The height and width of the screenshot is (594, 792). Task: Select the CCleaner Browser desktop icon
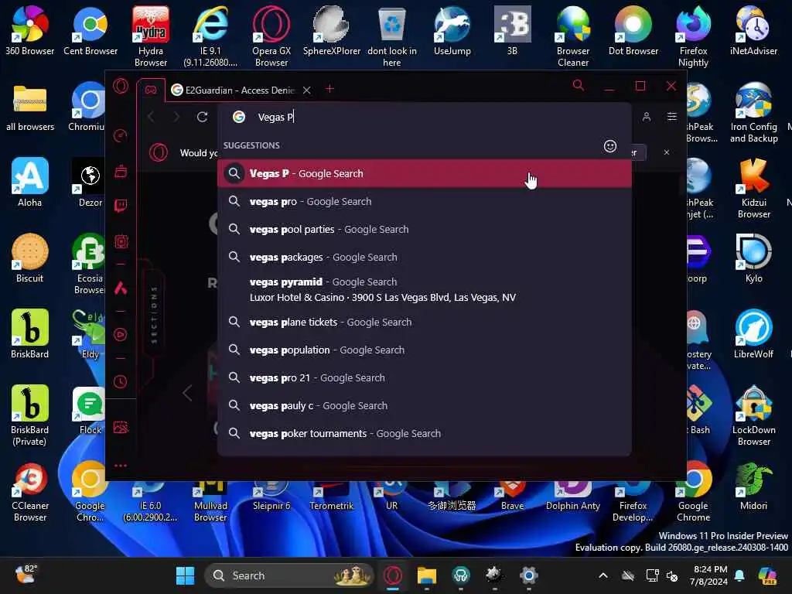tap(30, 491)
